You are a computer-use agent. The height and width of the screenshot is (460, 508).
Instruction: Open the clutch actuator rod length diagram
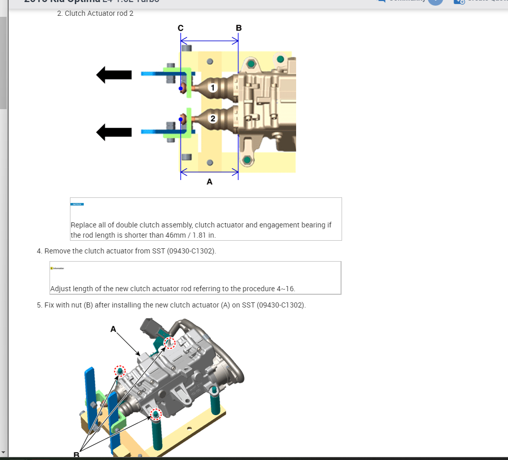tap(197, 104)
